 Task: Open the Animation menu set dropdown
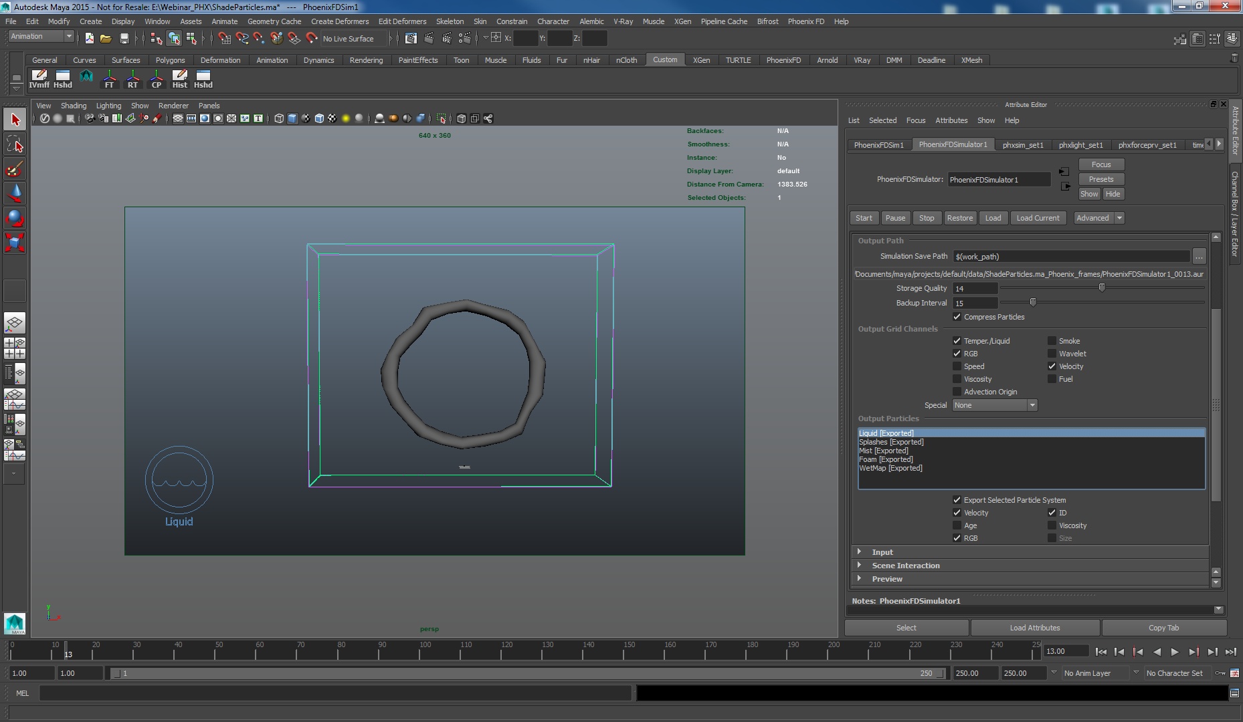41,37
